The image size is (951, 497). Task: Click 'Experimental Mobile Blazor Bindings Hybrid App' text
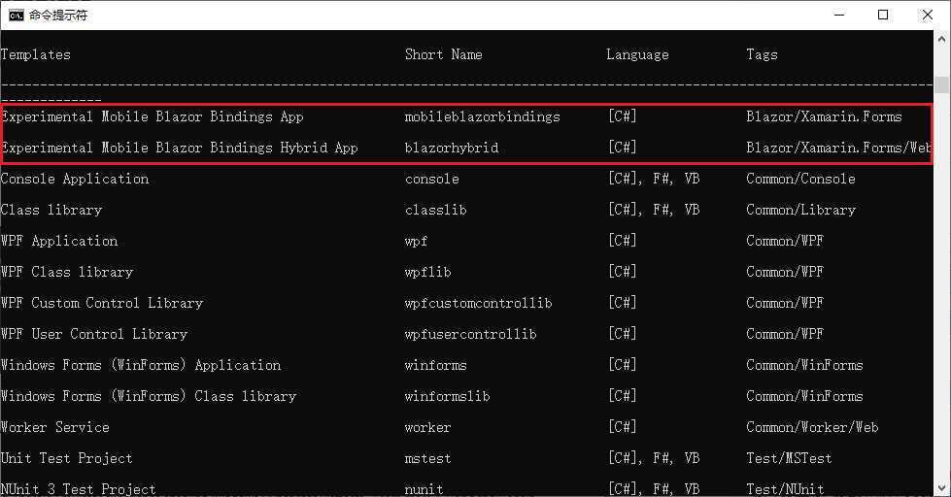click(x=180, y=148)
